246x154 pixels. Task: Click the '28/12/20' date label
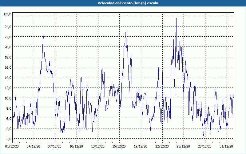[205, 147]
